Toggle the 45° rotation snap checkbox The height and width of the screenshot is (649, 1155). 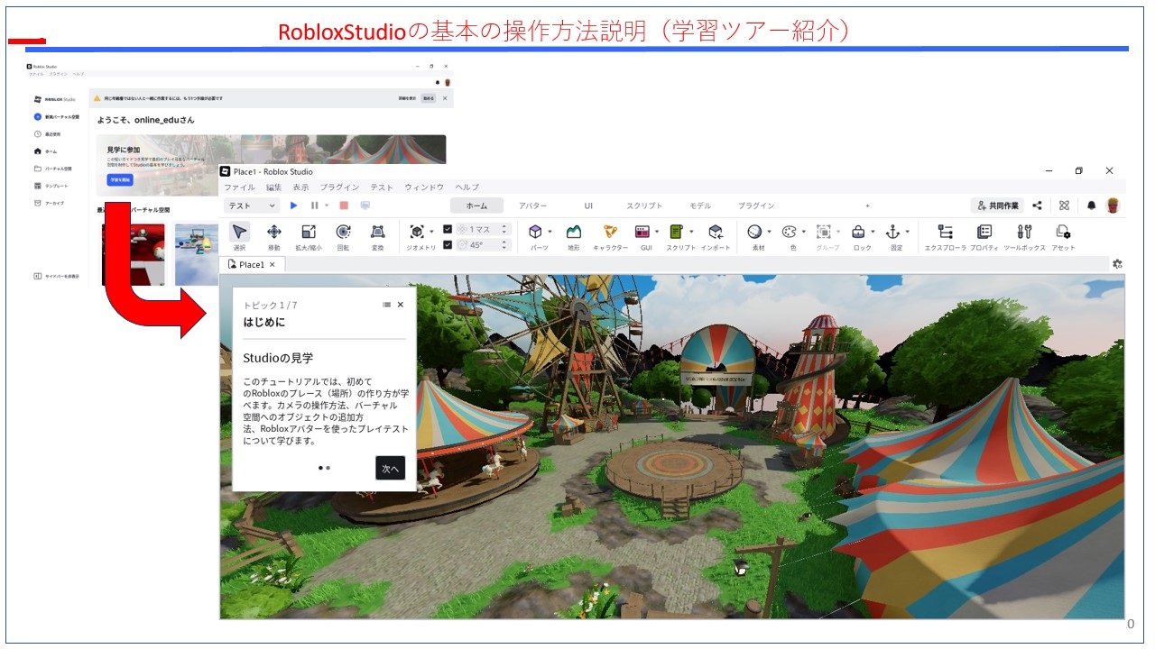tap(448, 244)
